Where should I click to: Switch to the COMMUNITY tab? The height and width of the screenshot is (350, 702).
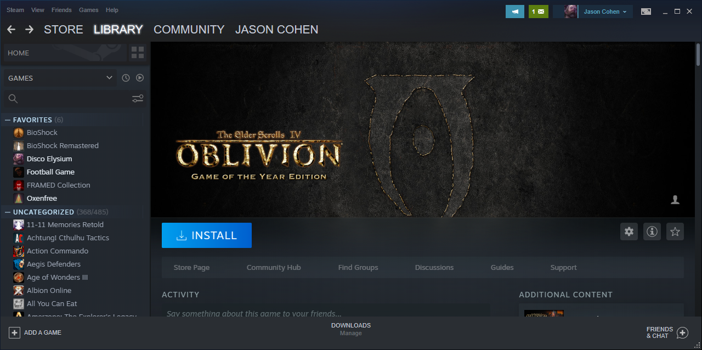pyautogui.click(x=189, y=30)
